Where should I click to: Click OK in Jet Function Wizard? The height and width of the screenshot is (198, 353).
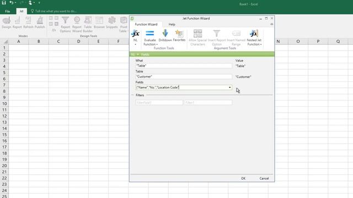[243, 178]
